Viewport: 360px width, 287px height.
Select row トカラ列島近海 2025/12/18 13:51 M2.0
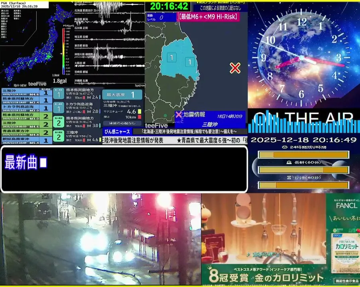tap(27, 108)
